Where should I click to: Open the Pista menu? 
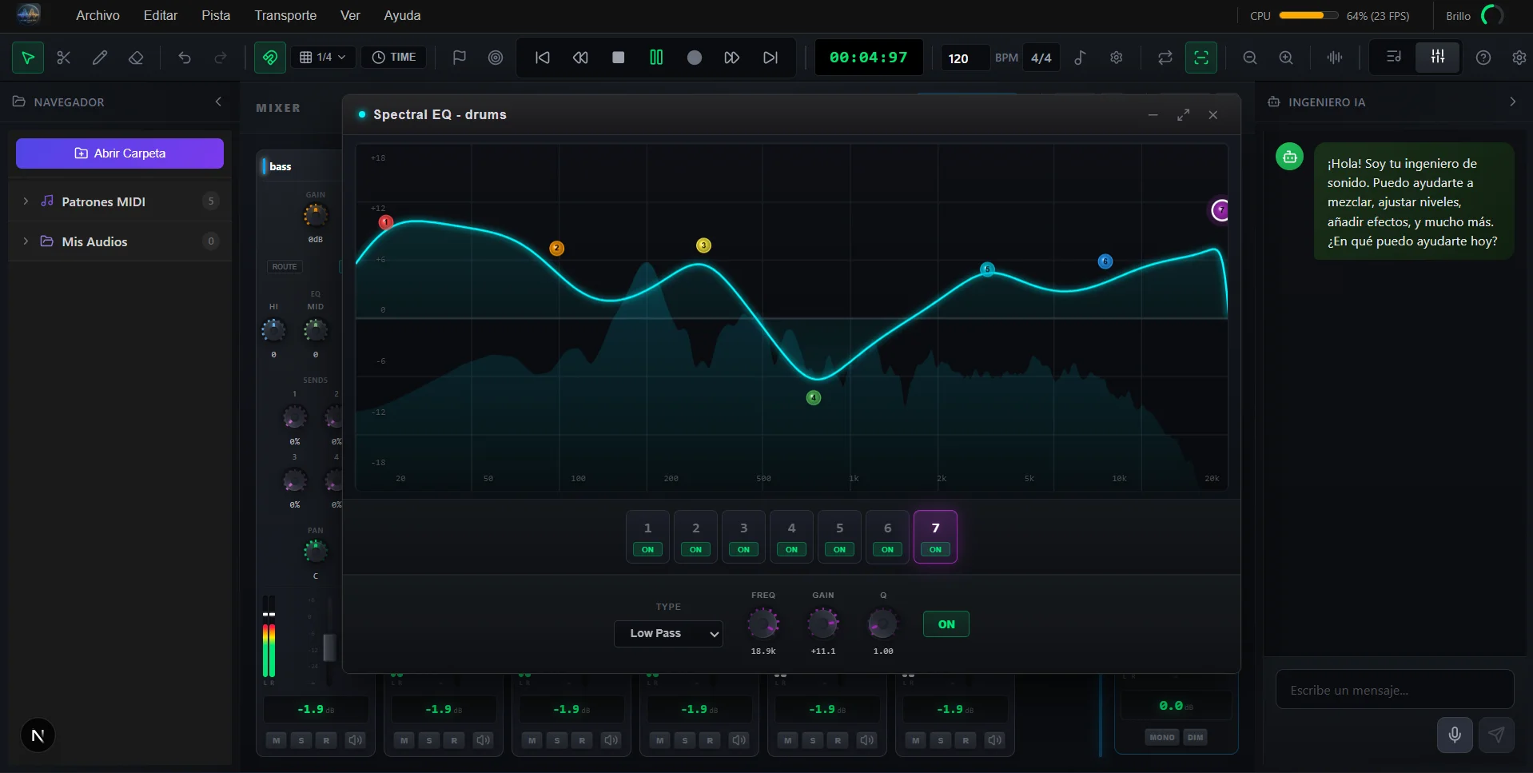pyautogui.click(x=216, y=15)
